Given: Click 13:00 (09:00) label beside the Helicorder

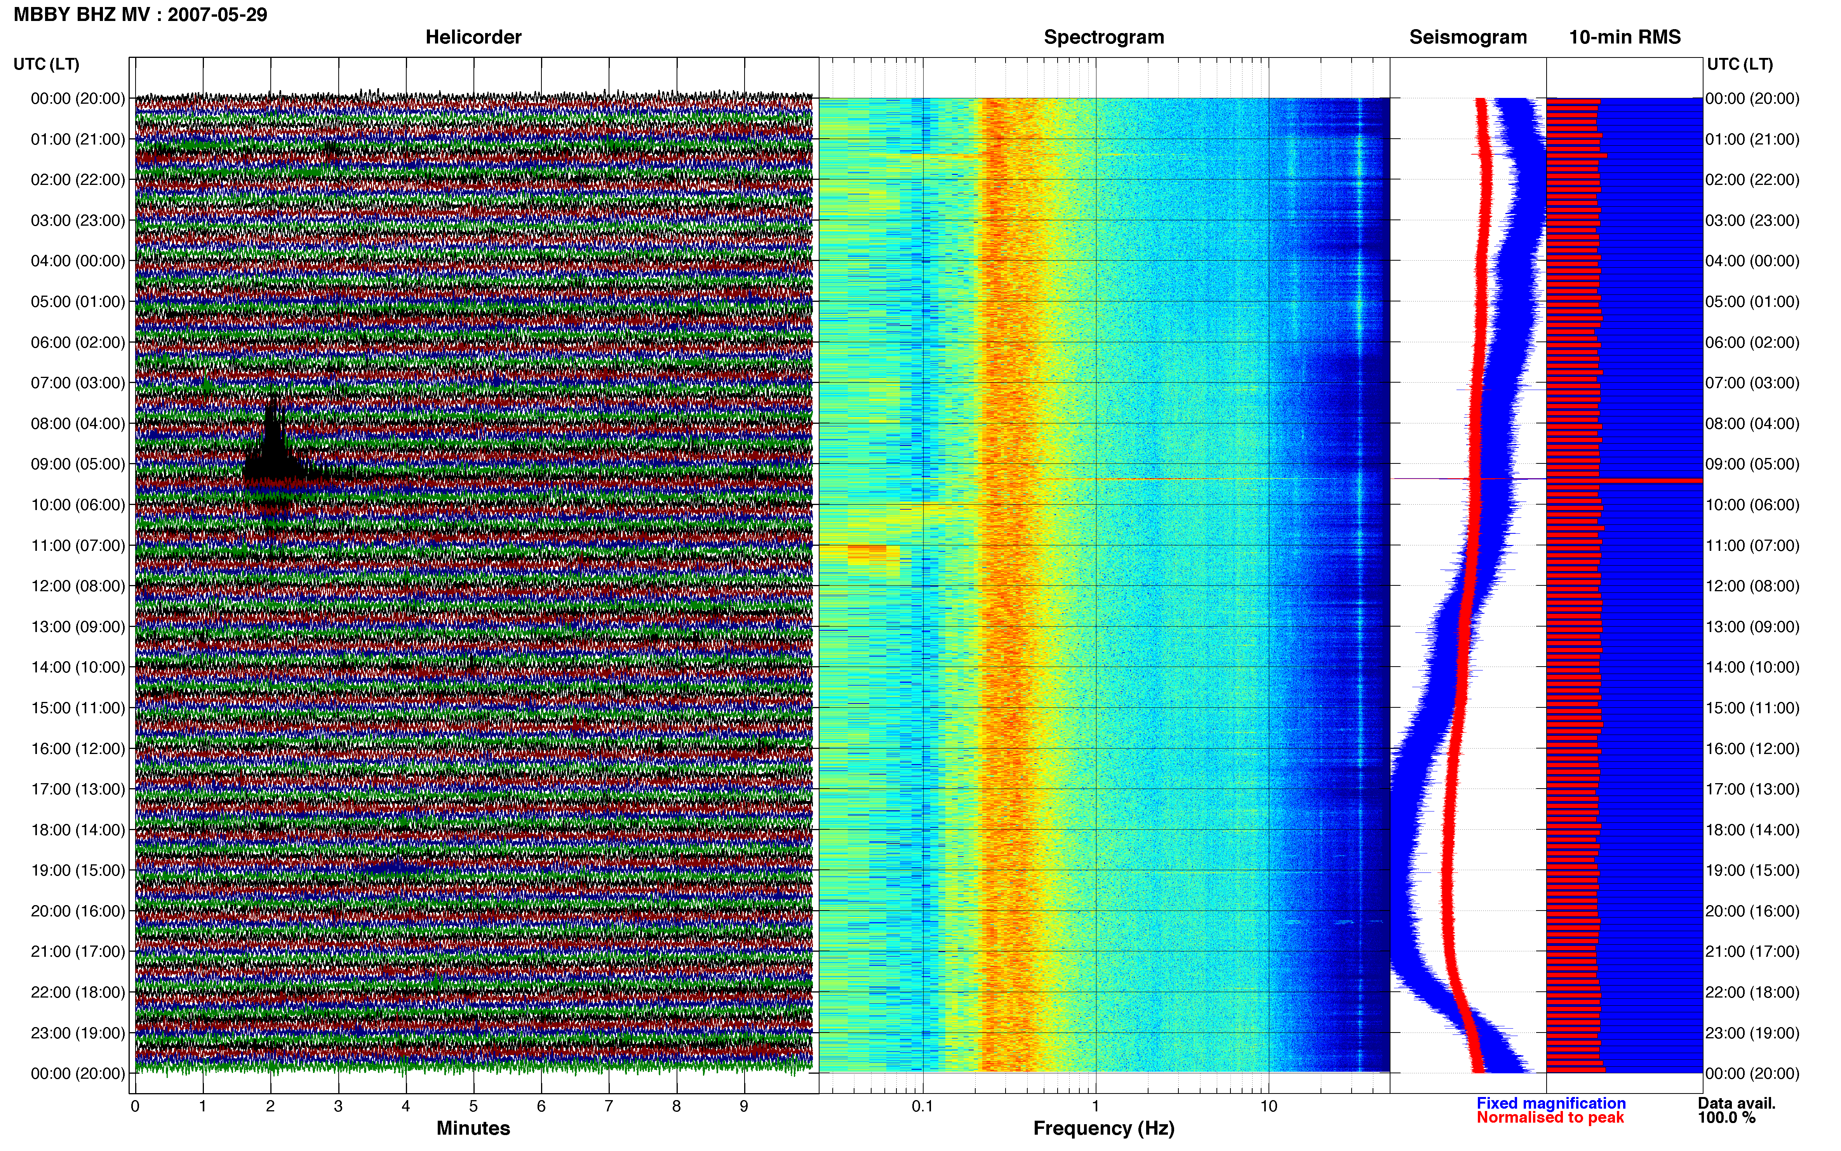Looking at the screenshot, I should point(78,627).
